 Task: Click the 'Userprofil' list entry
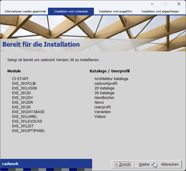coord(102,107)
